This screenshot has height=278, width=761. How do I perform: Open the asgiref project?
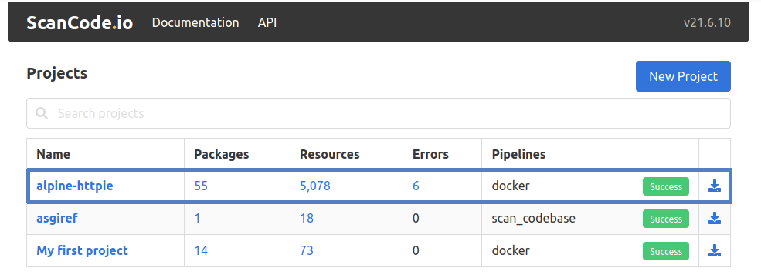coord(56,218)
